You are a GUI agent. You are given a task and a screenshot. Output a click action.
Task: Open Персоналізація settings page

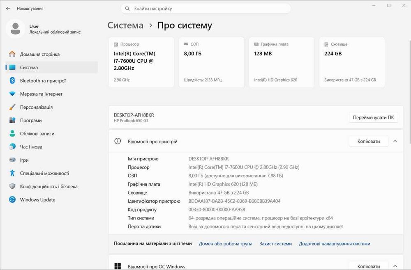point(52,107)
